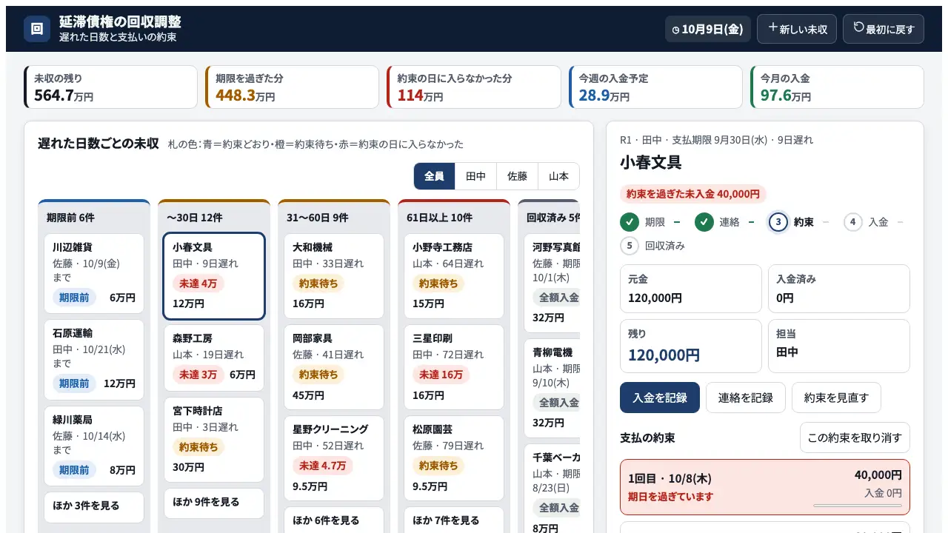Click the 10月9日(金) date chip

click(x=708, y=30)
